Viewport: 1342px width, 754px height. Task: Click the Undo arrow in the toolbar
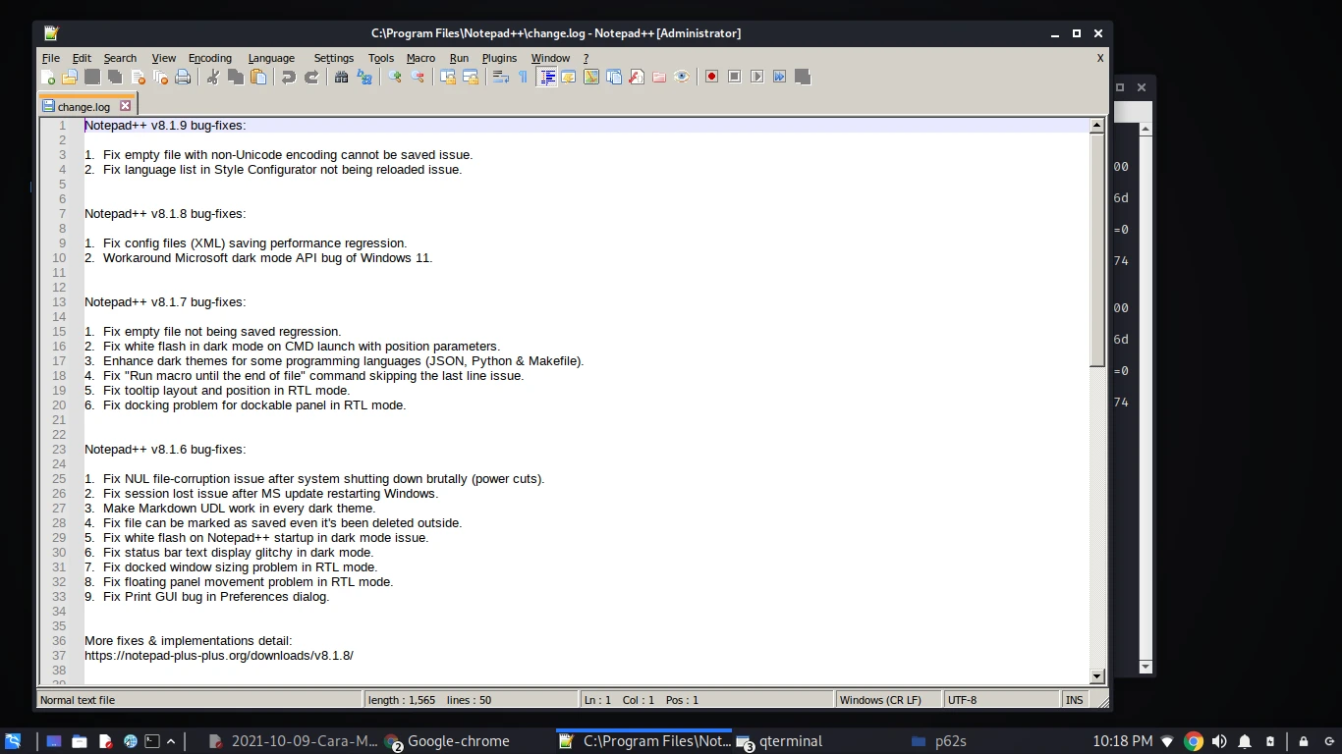pos(289,78)
